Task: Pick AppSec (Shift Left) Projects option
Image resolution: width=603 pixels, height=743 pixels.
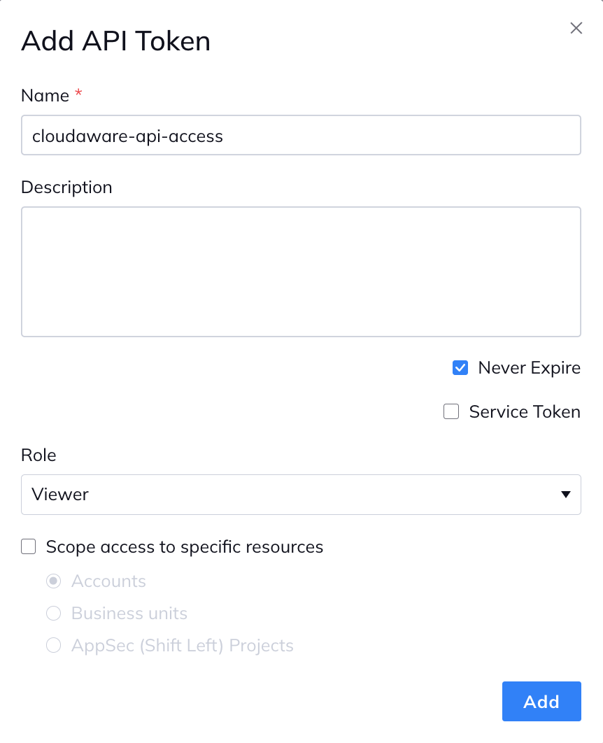Action: [53, 645]
